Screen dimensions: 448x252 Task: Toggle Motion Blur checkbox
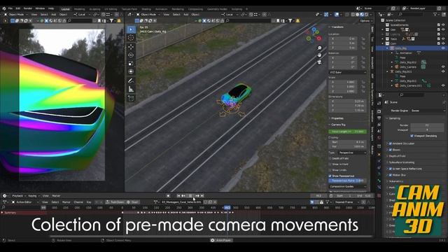pos(391,175)
